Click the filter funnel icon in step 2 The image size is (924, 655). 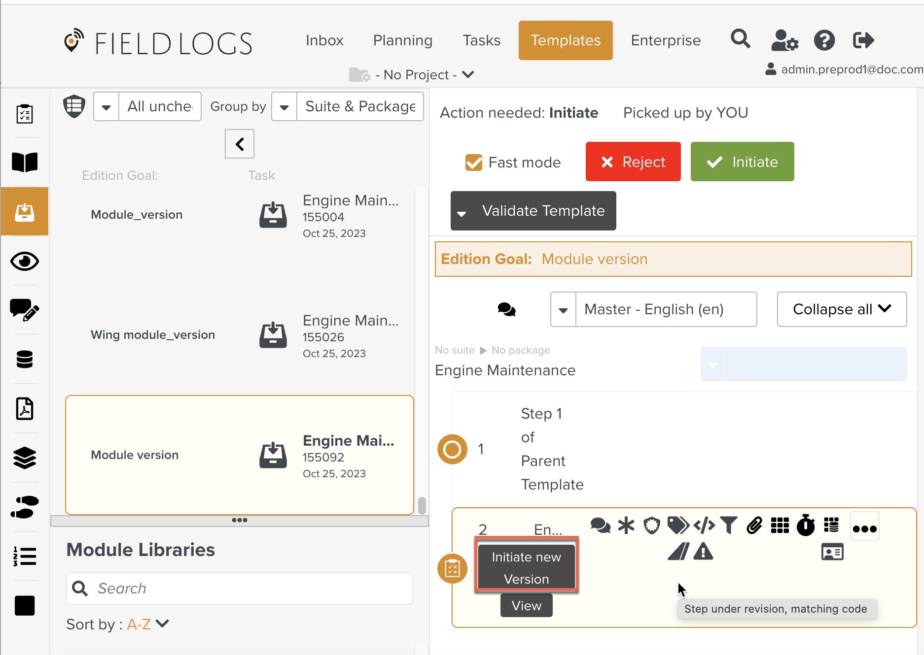(728, 525)
